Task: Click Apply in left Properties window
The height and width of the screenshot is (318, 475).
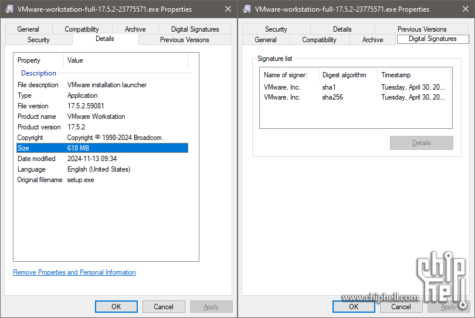Action: click(211, 306)
